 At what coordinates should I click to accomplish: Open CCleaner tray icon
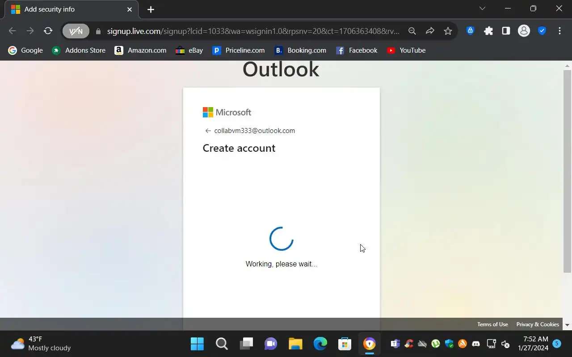point(409,344)
